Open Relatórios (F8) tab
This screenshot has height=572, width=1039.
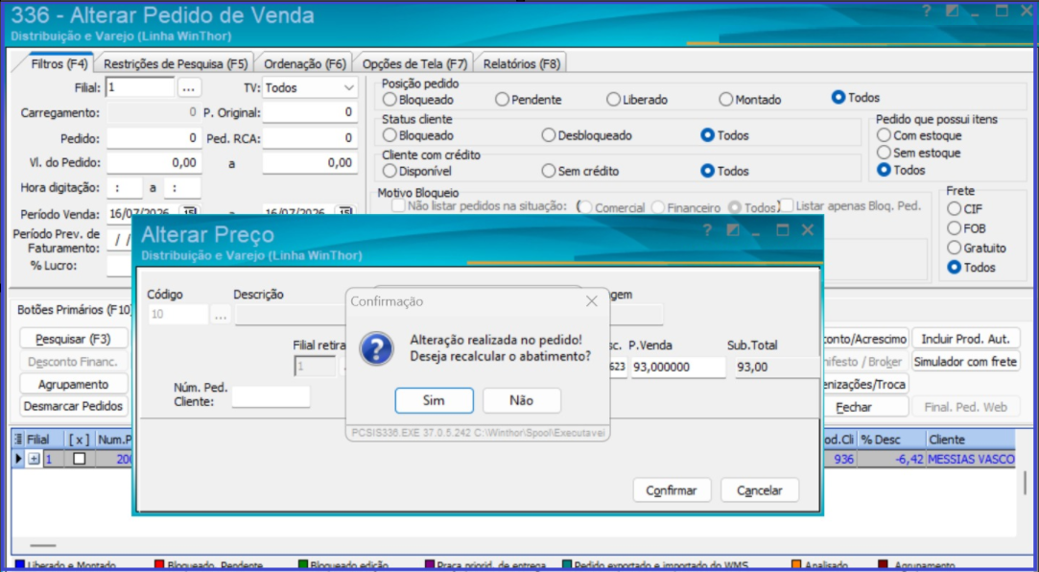[x=522, y=64]
